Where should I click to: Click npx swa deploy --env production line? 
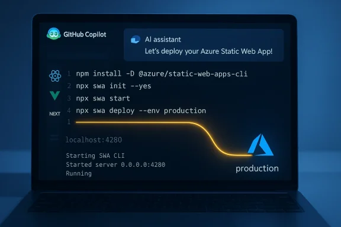click(x=141, y=111)
